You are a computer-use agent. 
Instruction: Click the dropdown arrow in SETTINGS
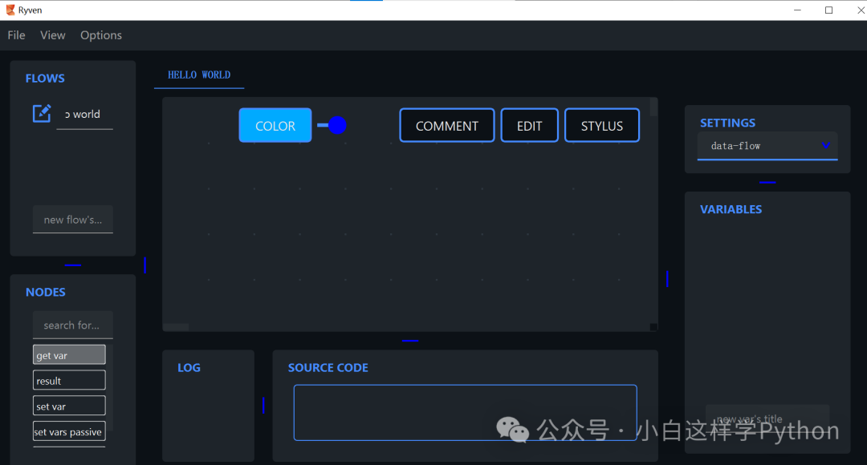[x=825, y=145]
